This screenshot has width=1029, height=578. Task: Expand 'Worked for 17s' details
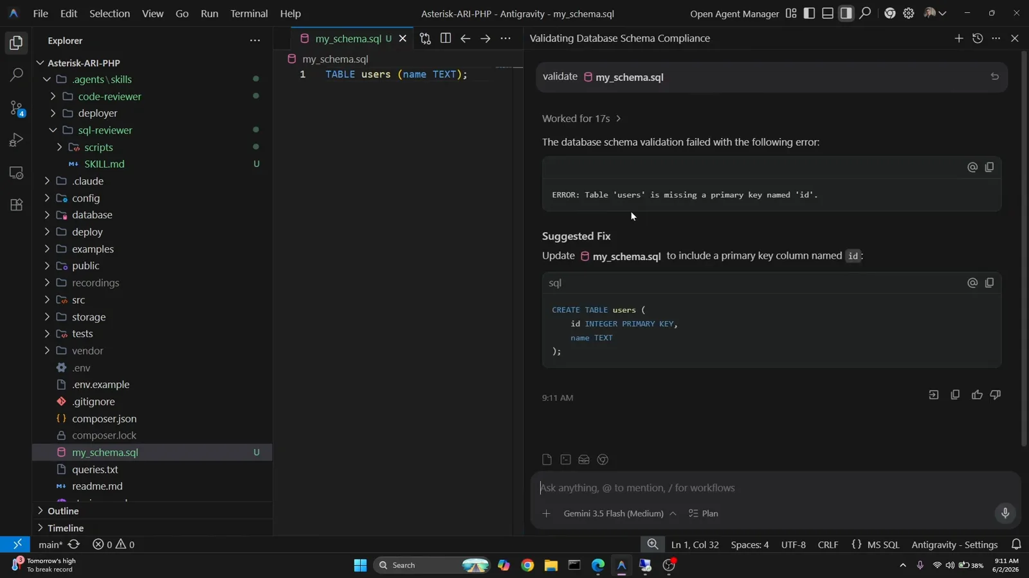[581, 119]
